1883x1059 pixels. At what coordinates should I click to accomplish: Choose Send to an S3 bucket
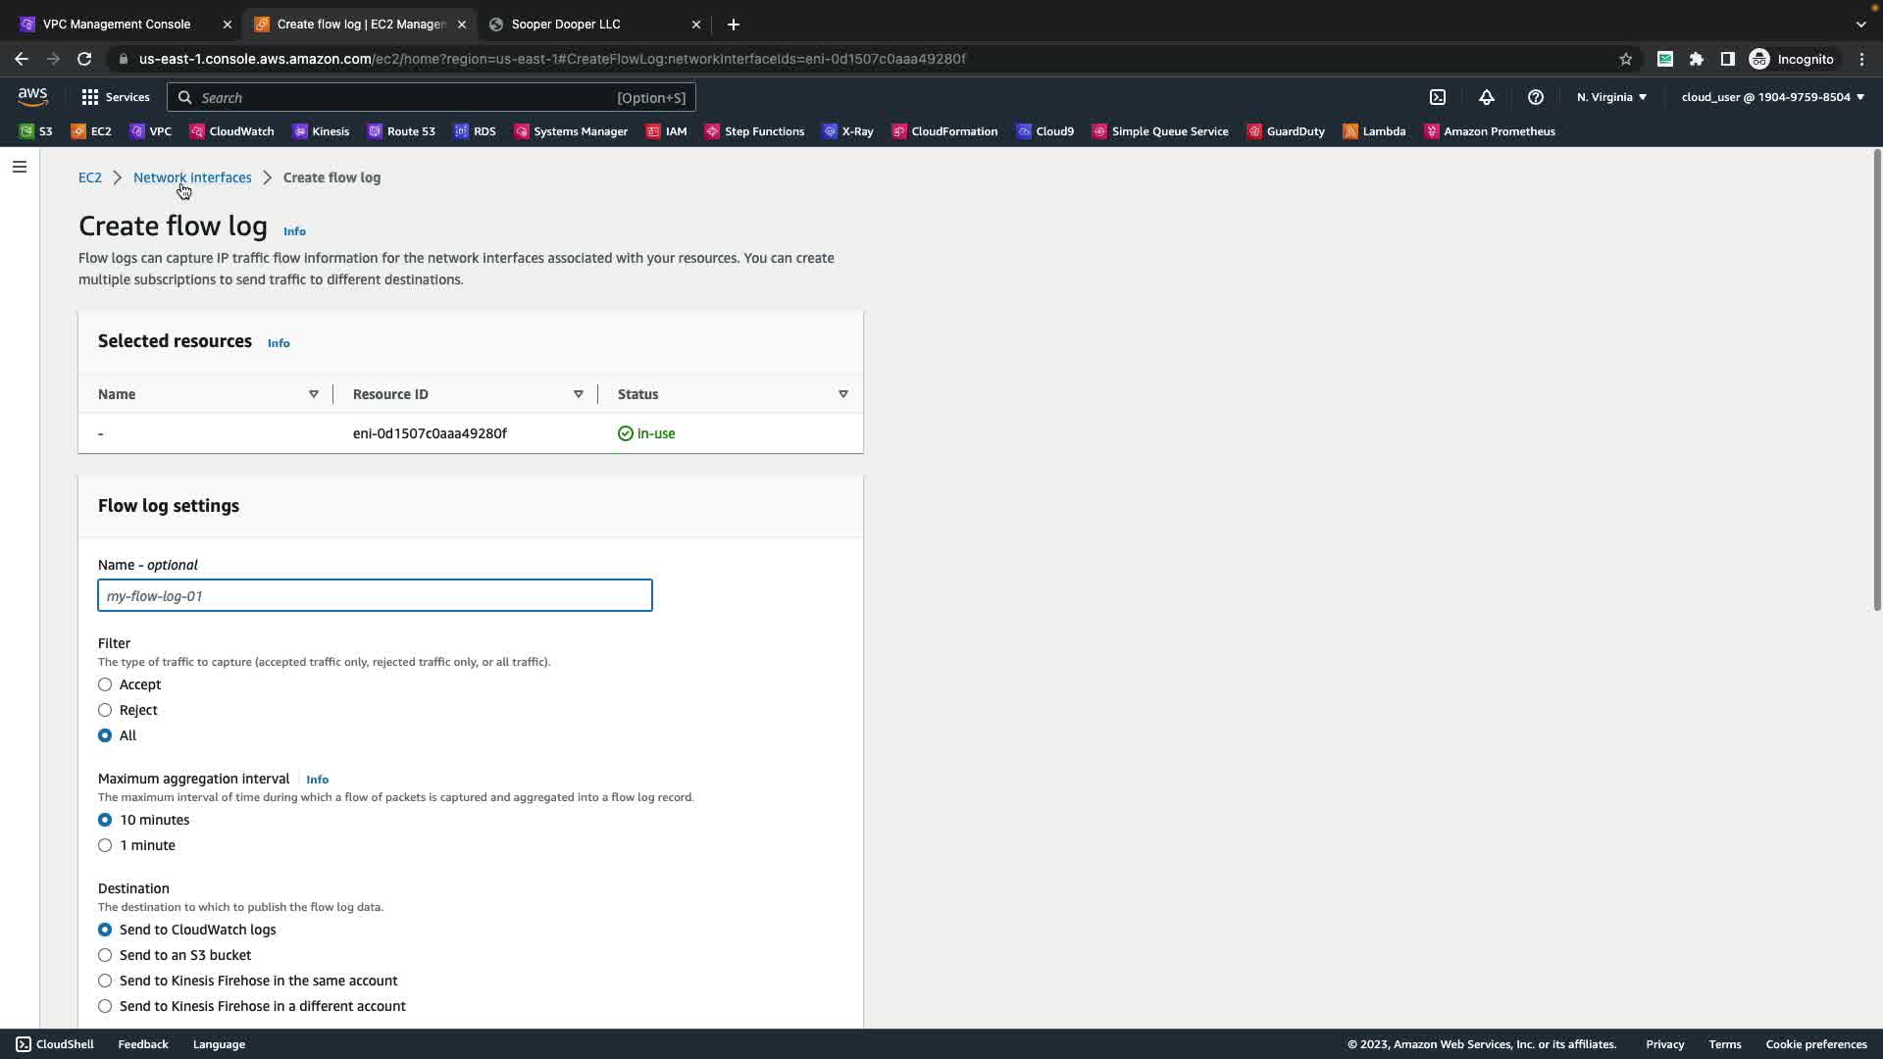pyautogui.click(x=105, y=955)
